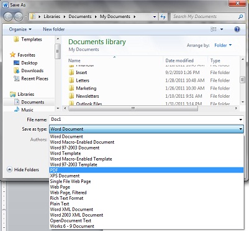249x231 pixels.
Task: Close the Save As dialog
Action: point(238,3)
